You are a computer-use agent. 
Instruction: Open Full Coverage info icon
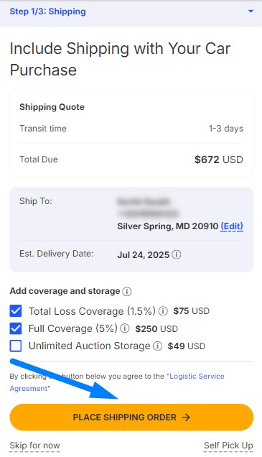point(125,328)
